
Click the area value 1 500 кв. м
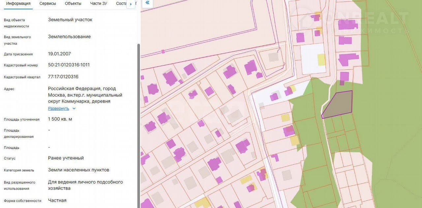(60, 119)
